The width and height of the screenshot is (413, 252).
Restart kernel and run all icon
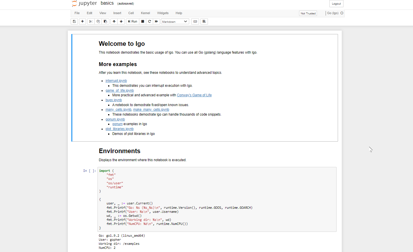[x=156, y=21]
